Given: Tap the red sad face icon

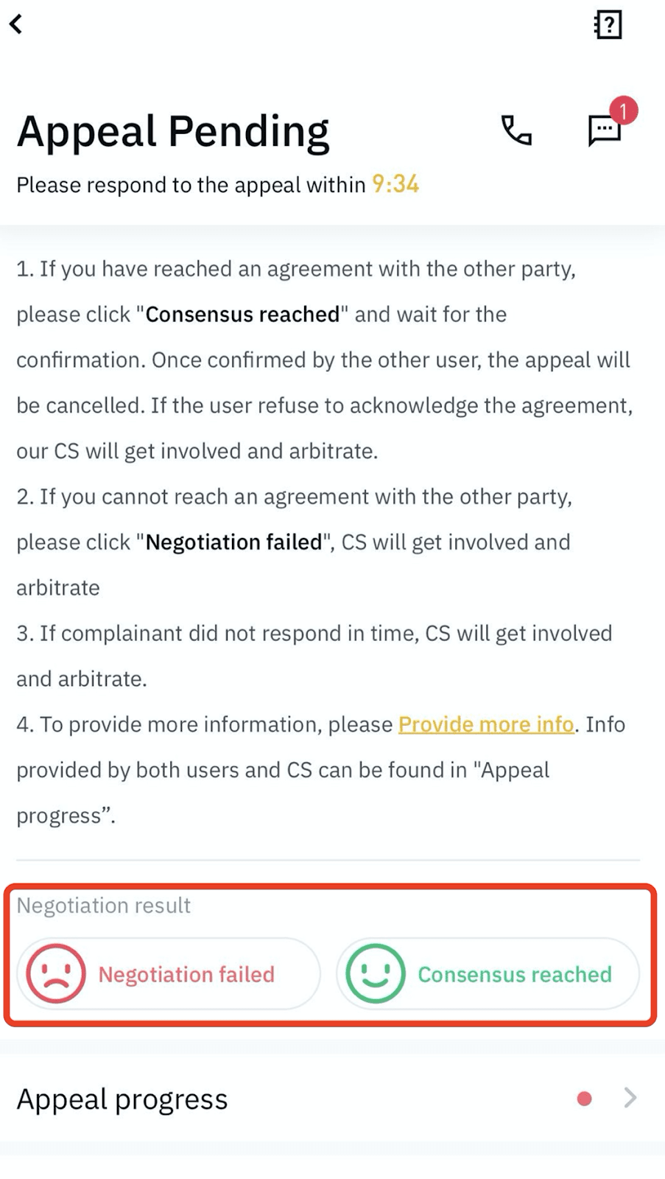Looking at the screenshot, I should pyautogui.click(x=56, y=973).
